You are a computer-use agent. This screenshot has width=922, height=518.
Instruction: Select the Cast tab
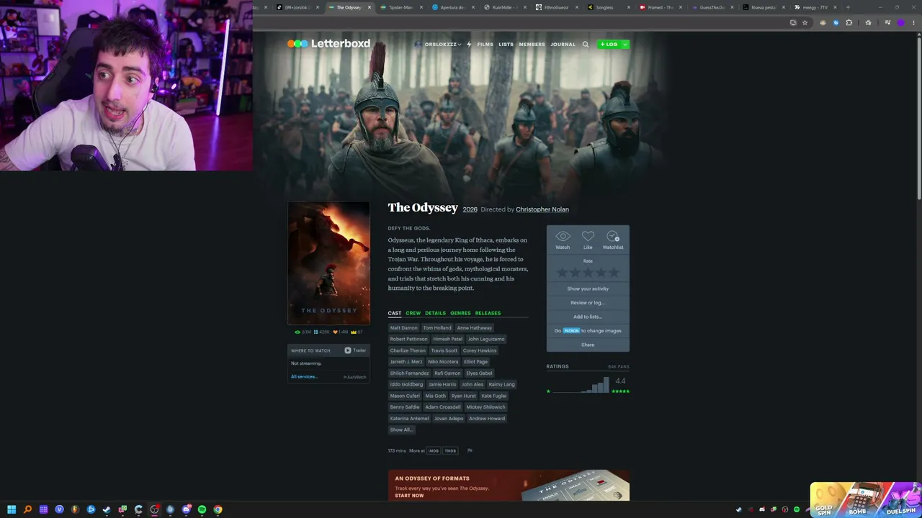click(395, 313)
